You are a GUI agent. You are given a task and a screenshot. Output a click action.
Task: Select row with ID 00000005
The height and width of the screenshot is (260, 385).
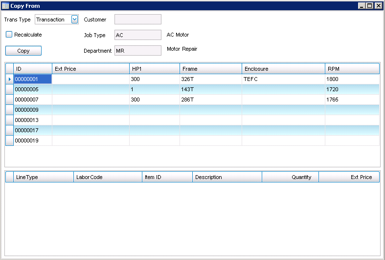33,89
